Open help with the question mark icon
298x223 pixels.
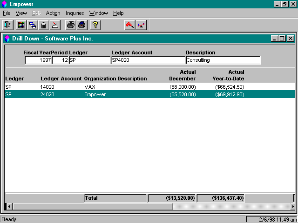95,25
